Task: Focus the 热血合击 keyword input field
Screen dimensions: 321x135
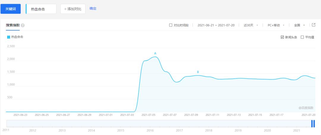Action: click(x=41, y=9)
